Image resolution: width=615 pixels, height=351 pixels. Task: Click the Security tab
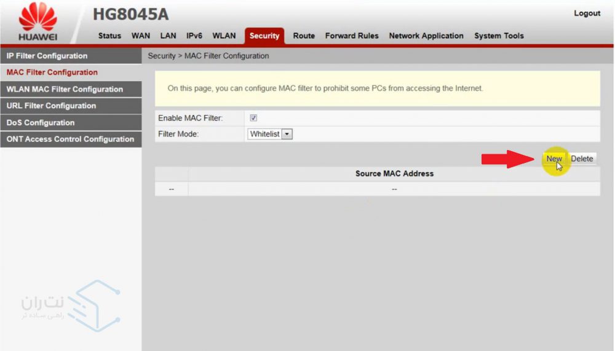(x=264, y=36)
